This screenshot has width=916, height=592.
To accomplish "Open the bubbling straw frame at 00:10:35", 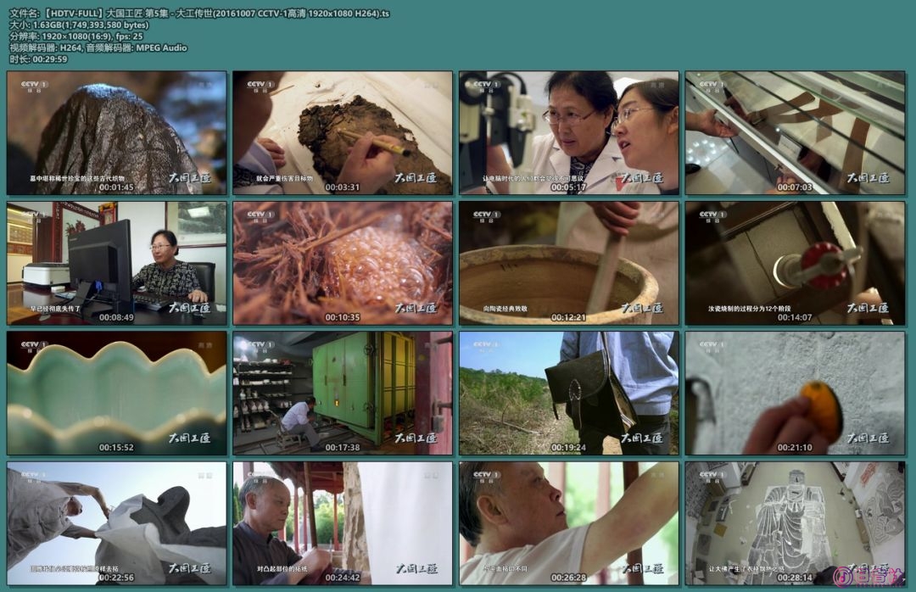I will coord(343,263).
